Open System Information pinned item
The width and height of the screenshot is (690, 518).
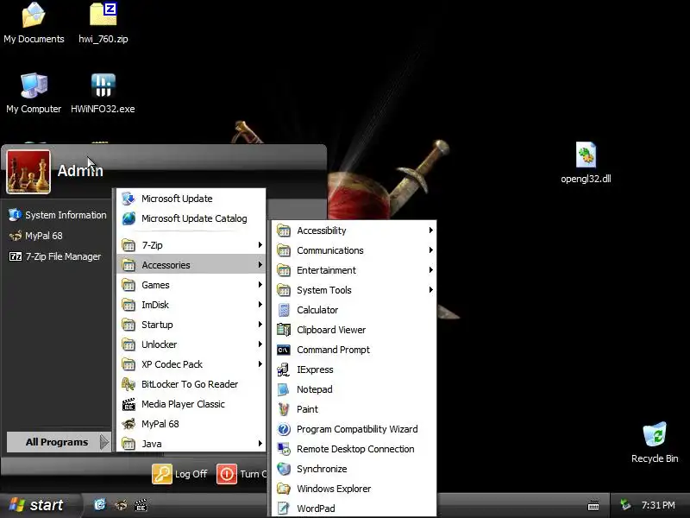click(x=58, y=215)
